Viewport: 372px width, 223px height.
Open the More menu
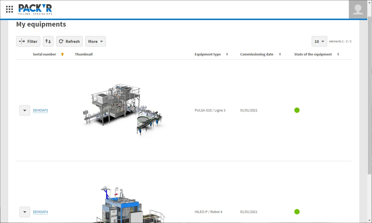point(95,41)
